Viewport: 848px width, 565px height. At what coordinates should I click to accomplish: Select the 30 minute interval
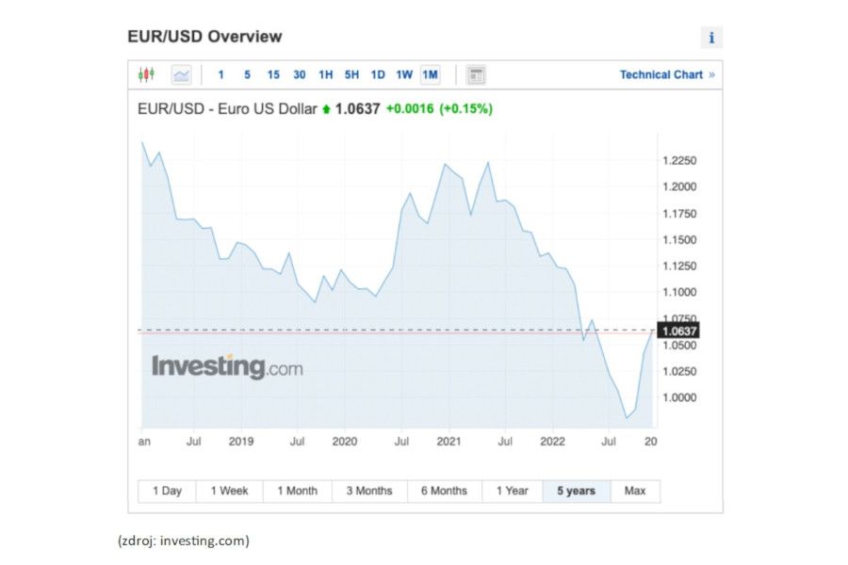(x=300, y=73)
